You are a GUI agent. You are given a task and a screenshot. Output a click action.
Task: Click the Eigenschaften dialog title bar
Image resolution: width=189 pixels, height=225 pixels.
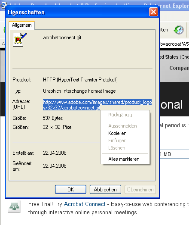77,12
